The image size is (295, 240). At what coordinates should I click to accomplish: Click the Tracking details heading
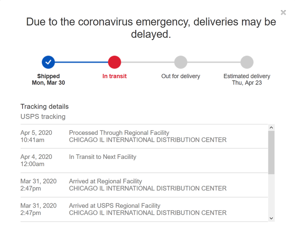45,106
